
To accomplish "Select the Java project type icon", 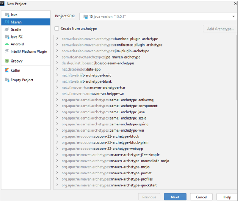I will pos(7,15).
